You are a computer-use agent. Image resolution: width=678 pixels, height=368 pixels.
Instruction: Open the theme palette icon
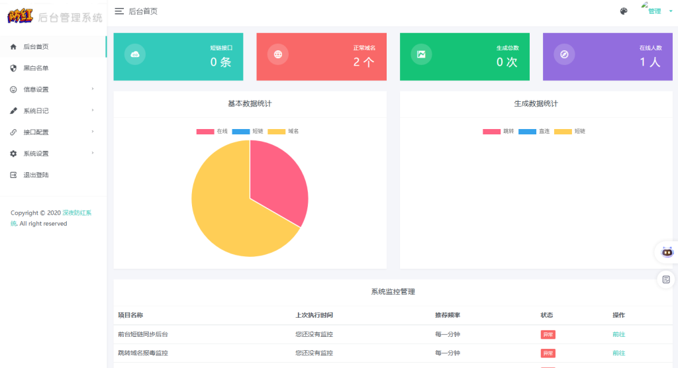tap(624, 11)
